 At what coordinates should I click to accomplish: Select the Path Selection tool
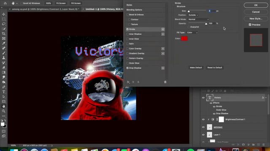pyautogui.click(x=4, y=96)
